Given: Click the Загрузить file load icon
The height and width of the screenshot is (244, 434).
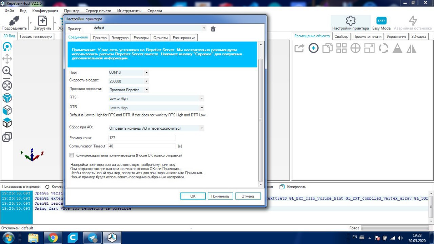Looking at the screenshot, I should 42,20.
